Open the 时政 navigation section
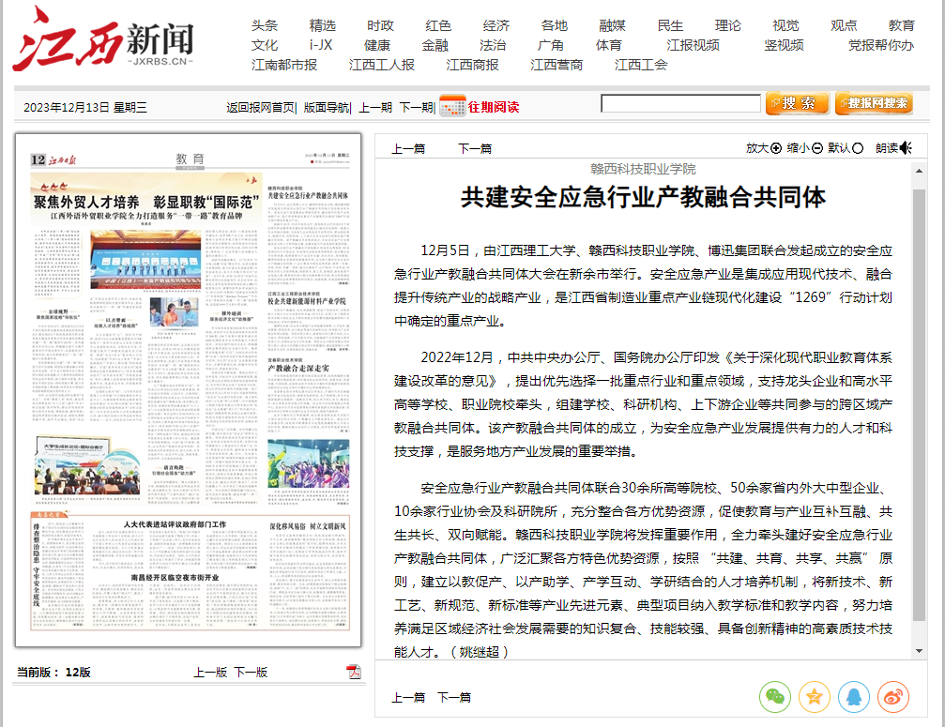Viewport: 945px width, 727px height. pos(380,25)
